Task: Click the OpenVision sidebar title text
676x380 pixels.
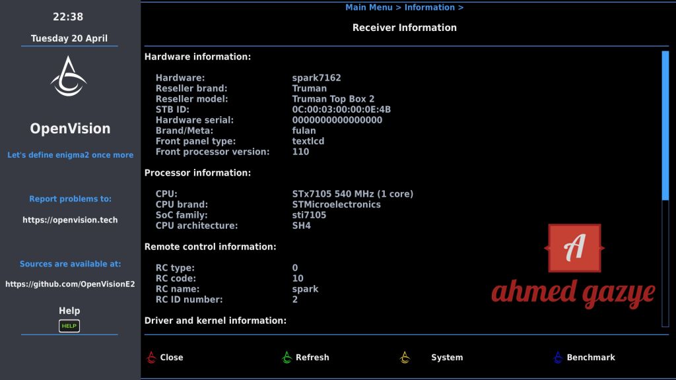Action: click(x=70, y=129)
